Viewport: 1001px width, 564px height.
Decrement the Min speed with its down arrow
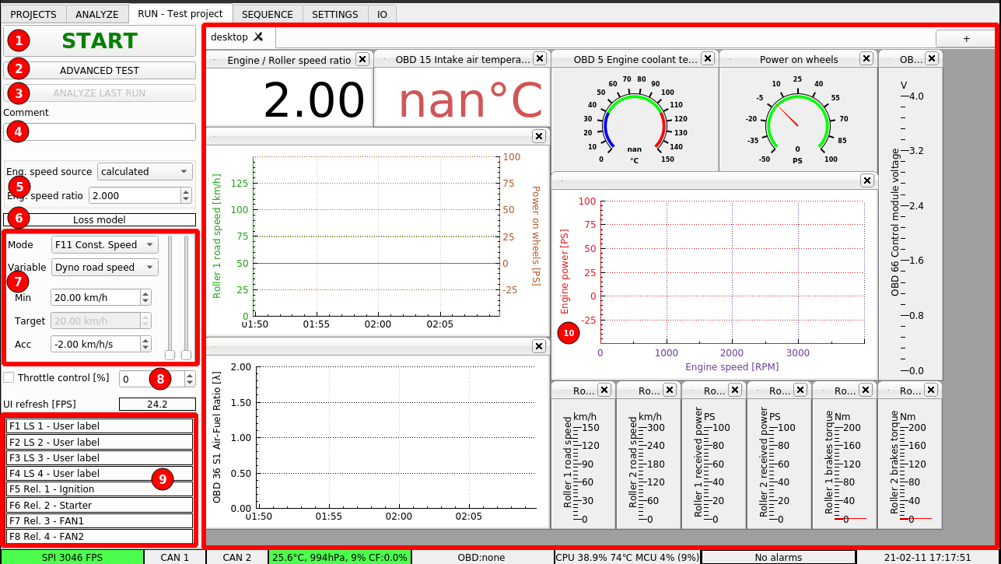pos(145,301)
